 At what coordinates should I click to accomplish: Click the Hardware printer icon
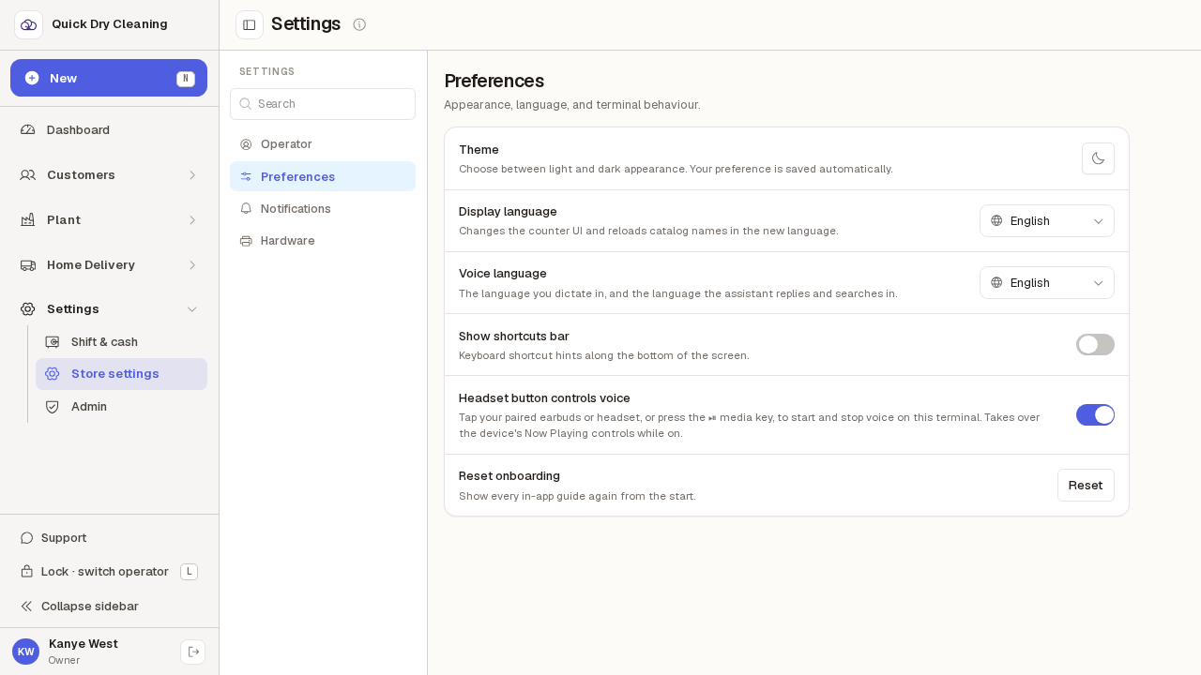(x=246, y=241)
